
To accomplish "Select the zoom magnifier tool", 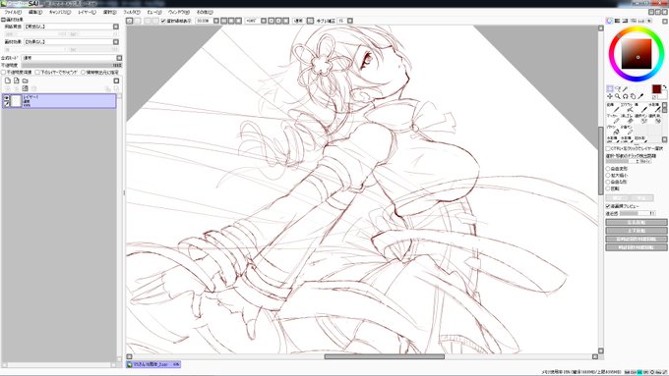I will tap(618, 96).
